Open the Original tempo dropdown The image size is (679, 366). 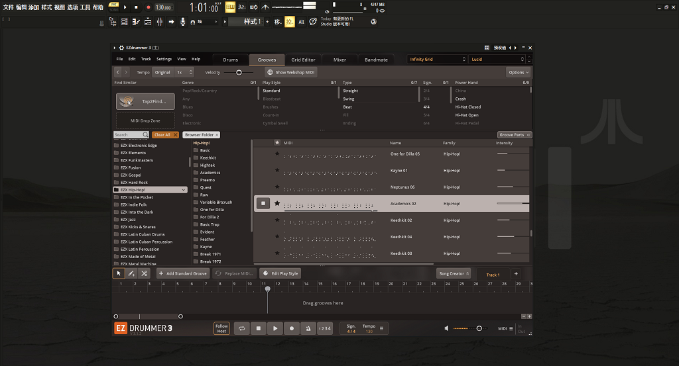coord(162,72)
